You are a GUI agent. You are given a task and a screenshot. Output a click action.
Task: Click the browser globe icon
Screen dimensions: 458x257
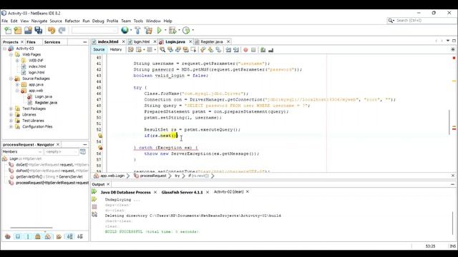125,30
